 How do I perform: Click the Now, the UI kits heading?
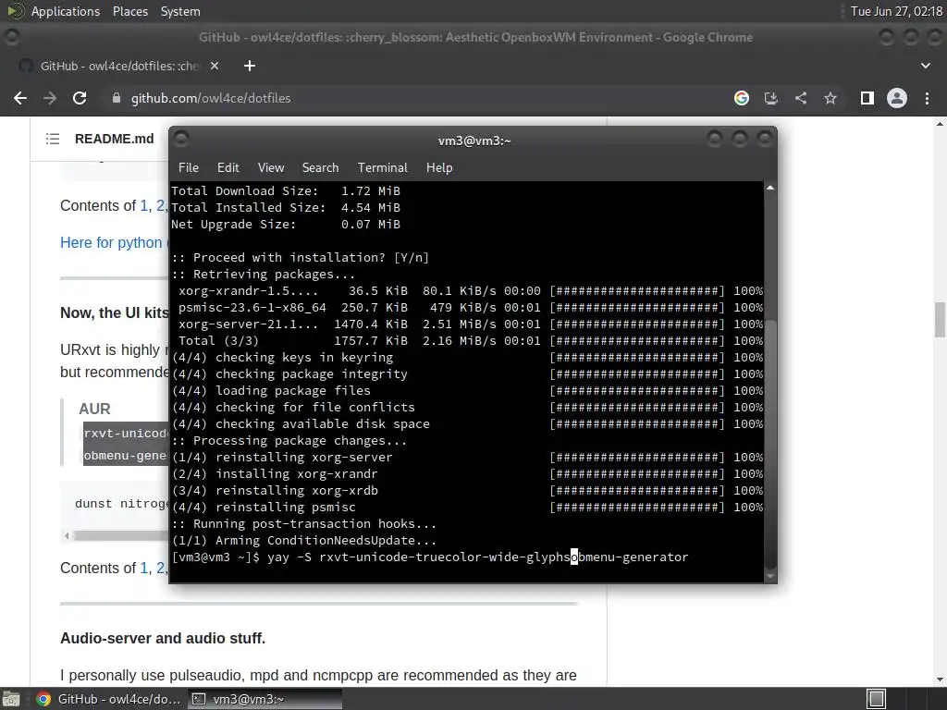click(114, 312)
